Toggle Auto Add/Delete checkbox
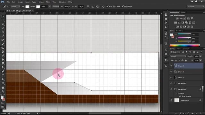This screenshot has height=115, width=205. pos(108,6)
